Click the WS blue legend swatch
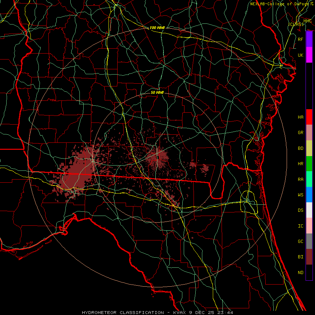Screen dimensions: 315x315 tap(309, 195)
